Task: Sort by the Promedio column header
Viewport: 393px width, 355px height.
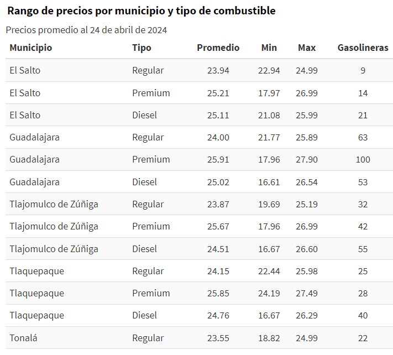Action: [218, 48]
